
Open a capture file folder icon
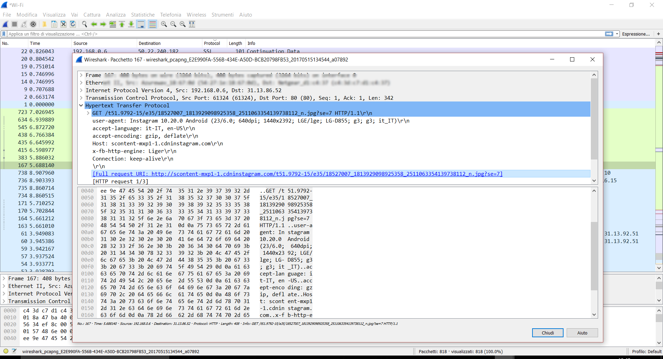click(45, 24)
